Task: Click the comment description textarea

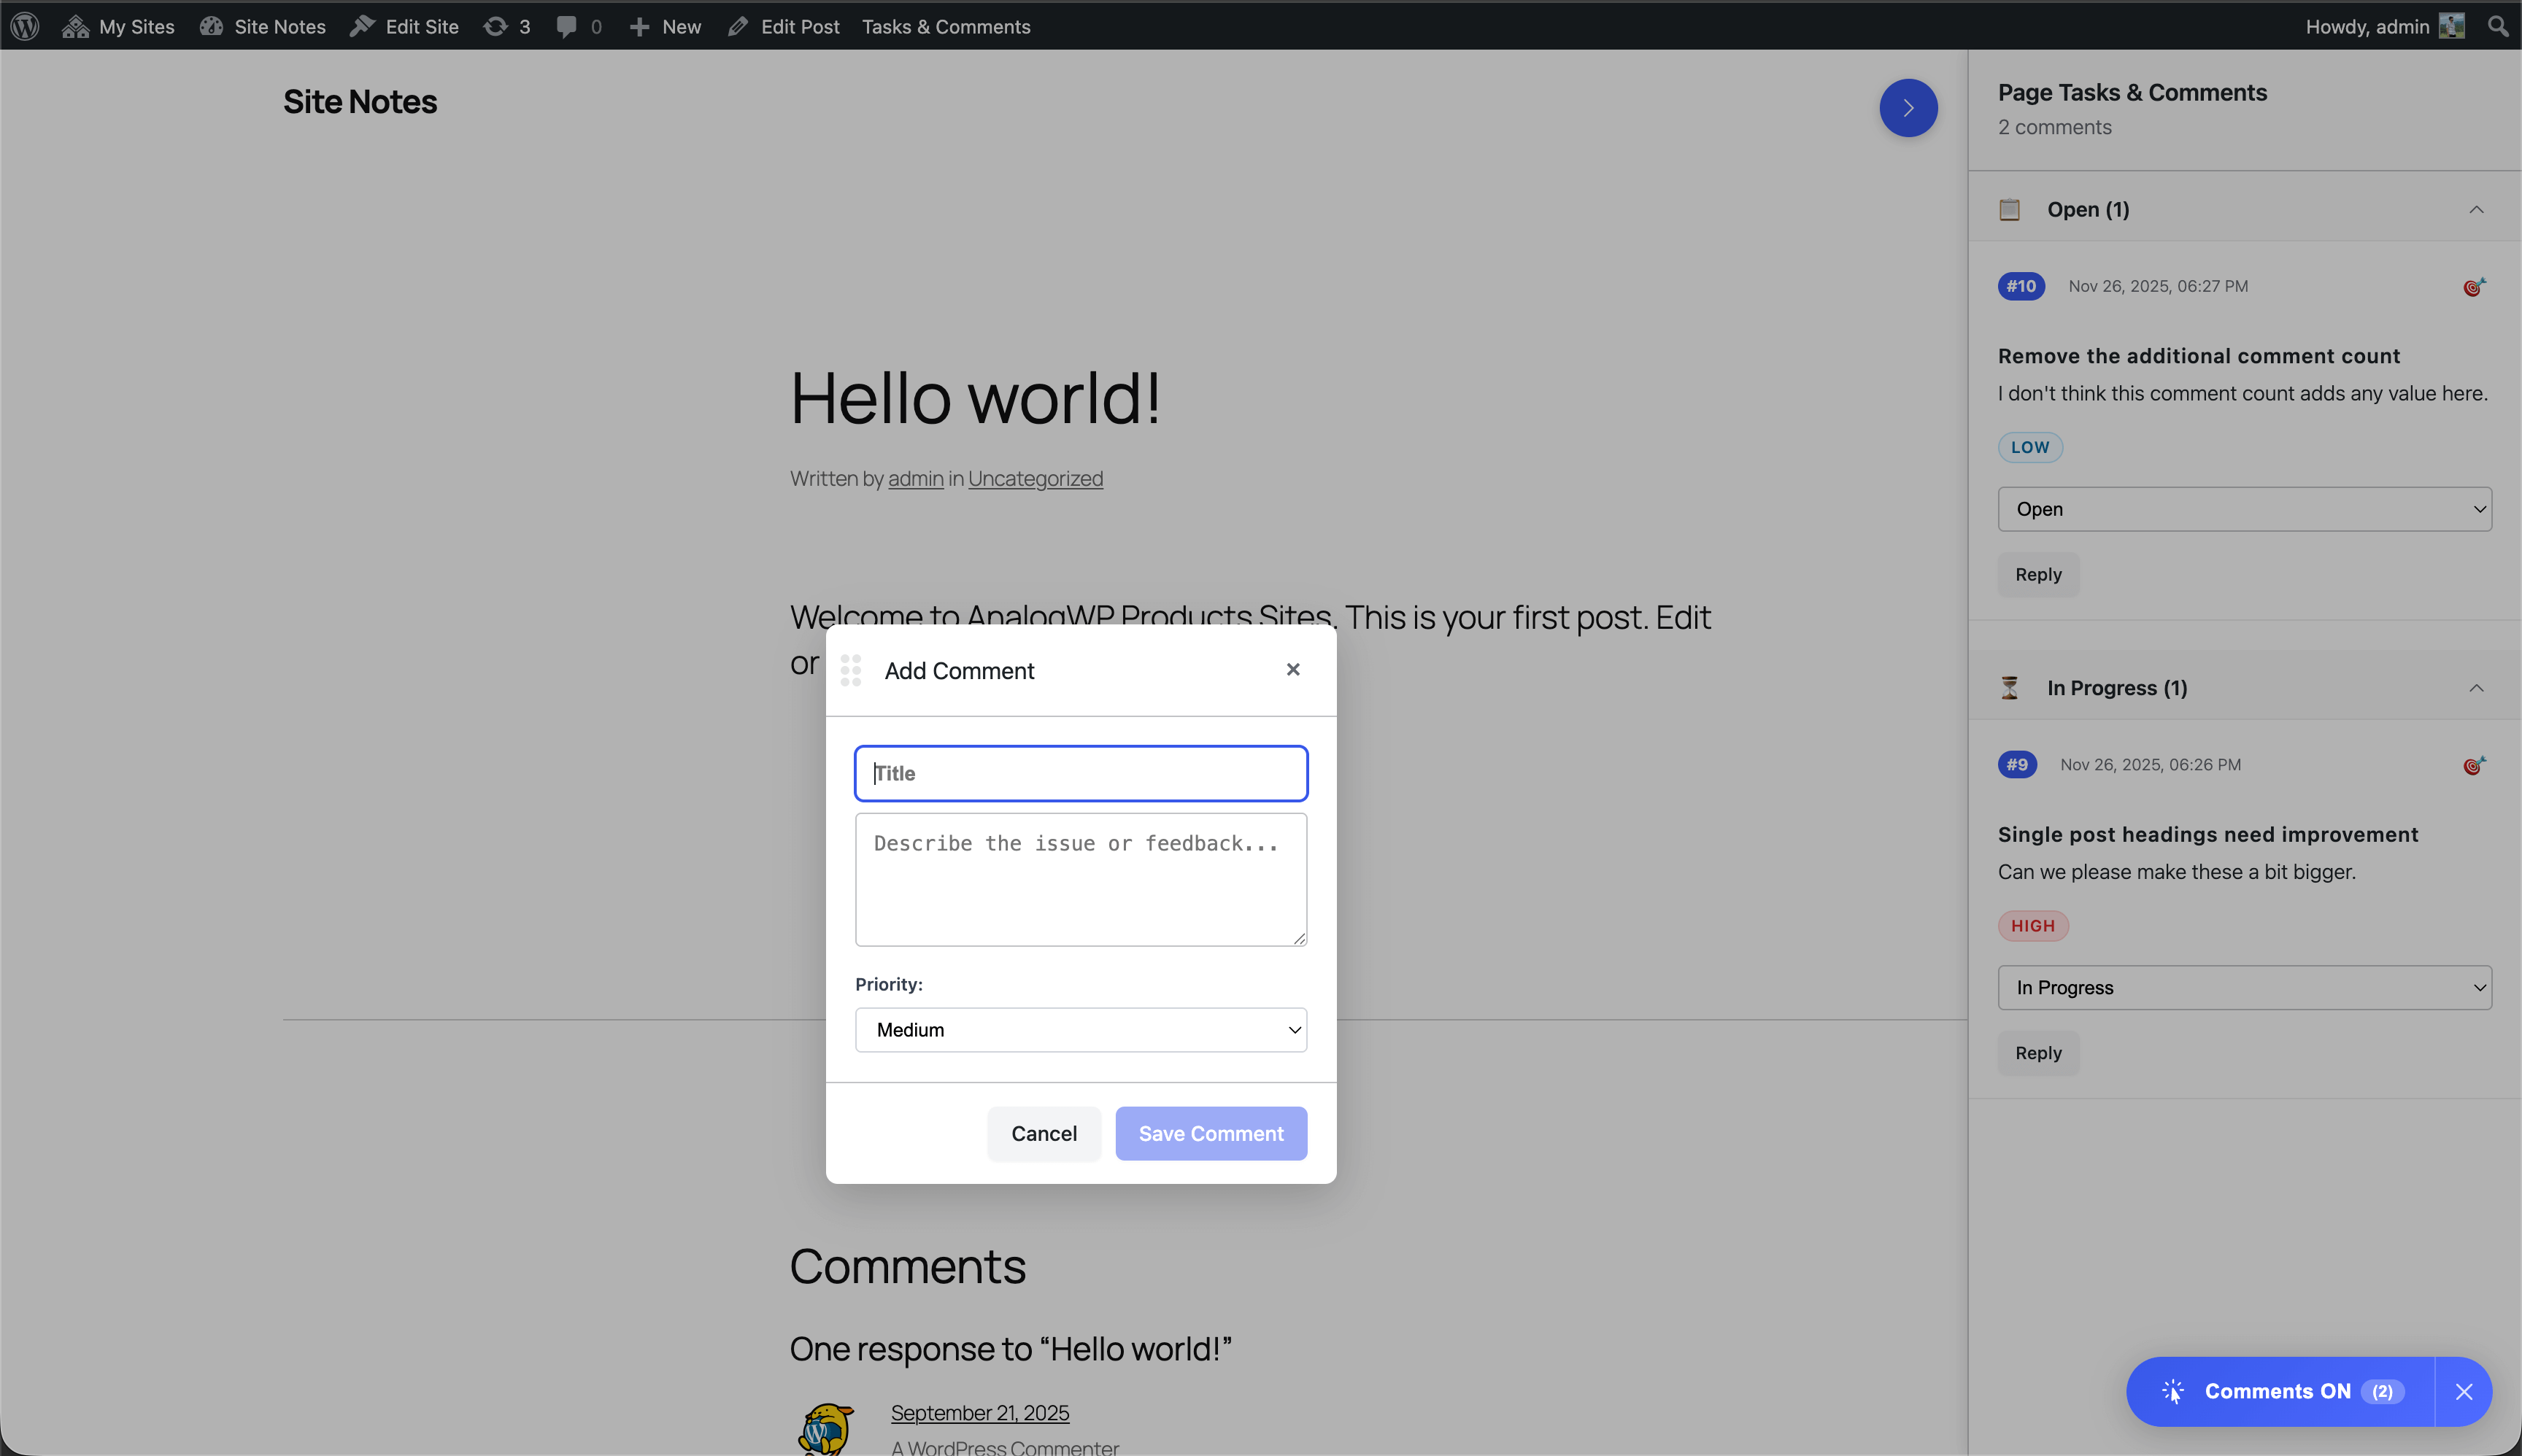Action: [1081, 879]
